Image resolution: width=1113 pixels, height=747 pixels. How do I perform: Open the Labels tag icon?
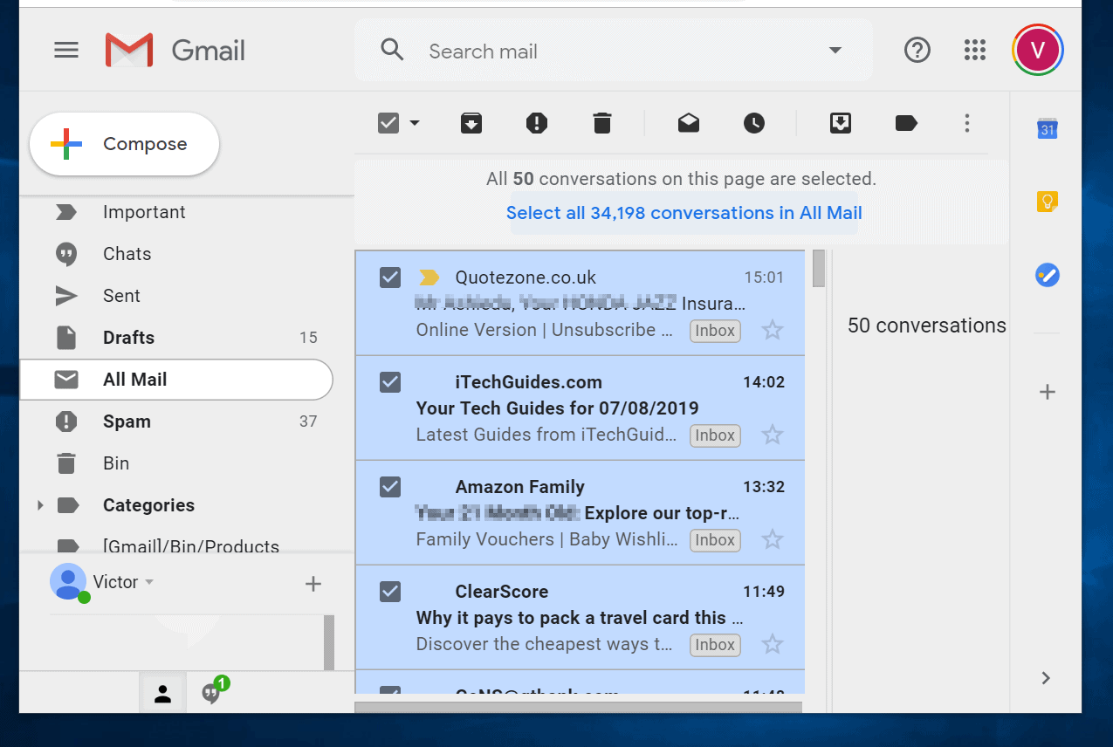[906, 123]
